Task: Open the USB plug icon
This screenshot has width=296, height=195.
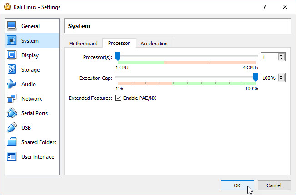Action: coord(12,127)
